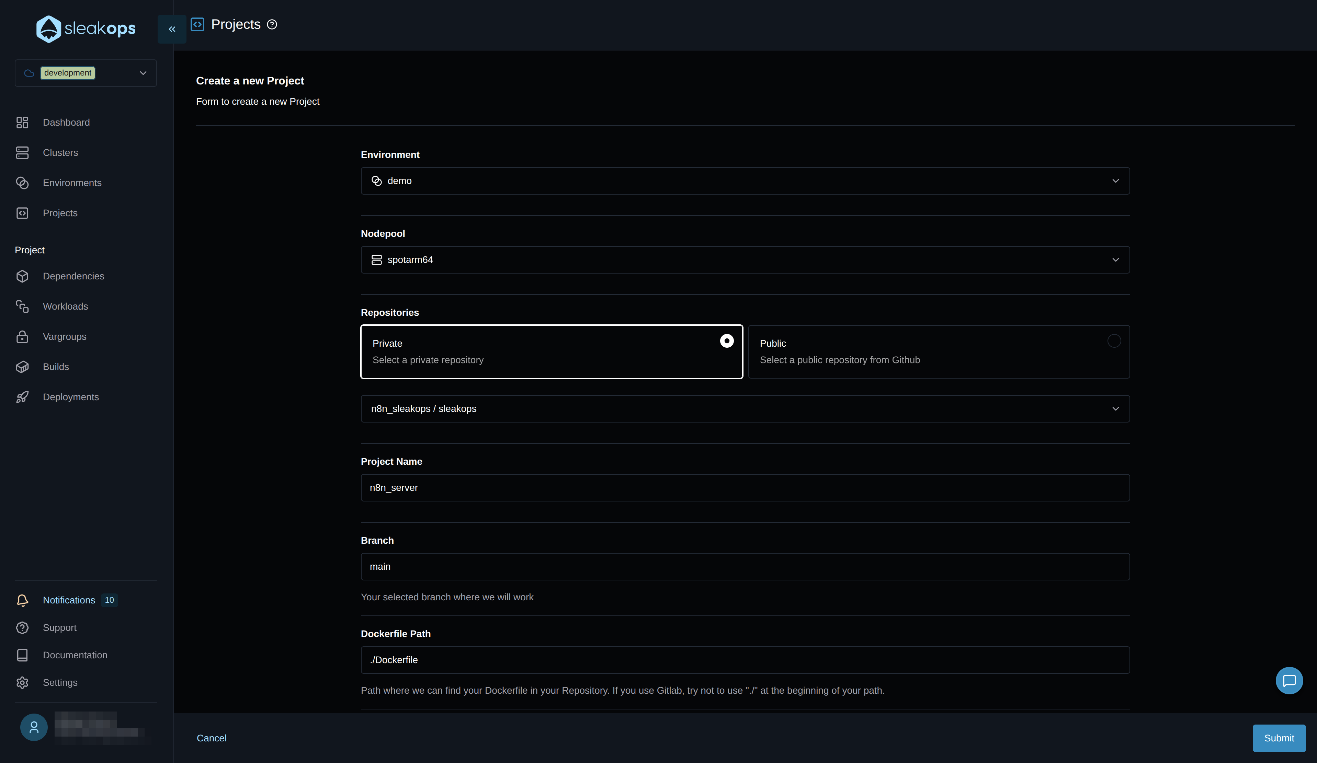Go to the Dashboard menu item
The image size is (1317, 763).
point(66,122)
